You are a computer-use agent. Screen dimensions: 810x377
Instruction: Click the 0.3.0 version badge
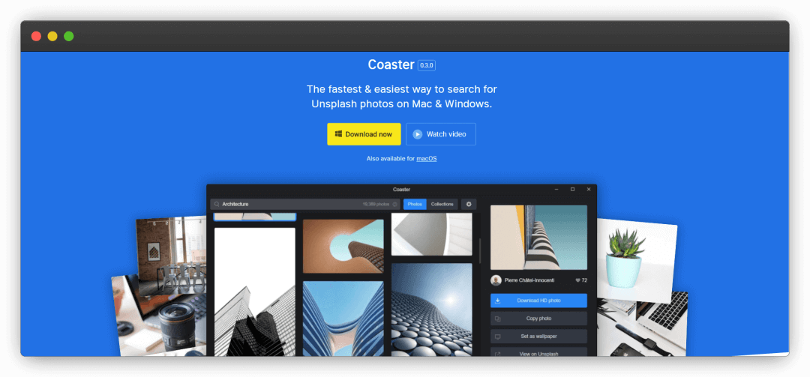click(x=427, y=66)
